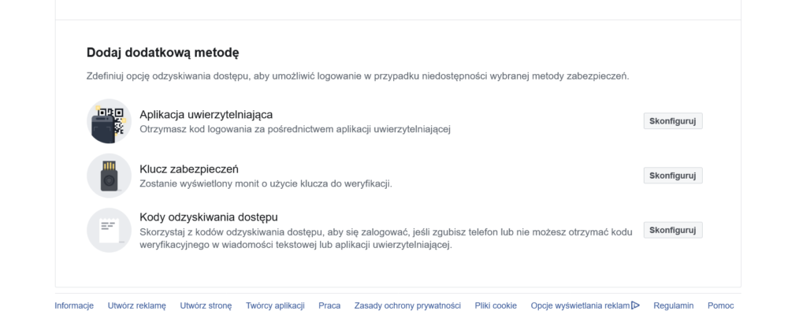Viewport: 788px width, 322px height.
Task: Configure the Klucz zabezpieczeń method
Action: point(673,176)
